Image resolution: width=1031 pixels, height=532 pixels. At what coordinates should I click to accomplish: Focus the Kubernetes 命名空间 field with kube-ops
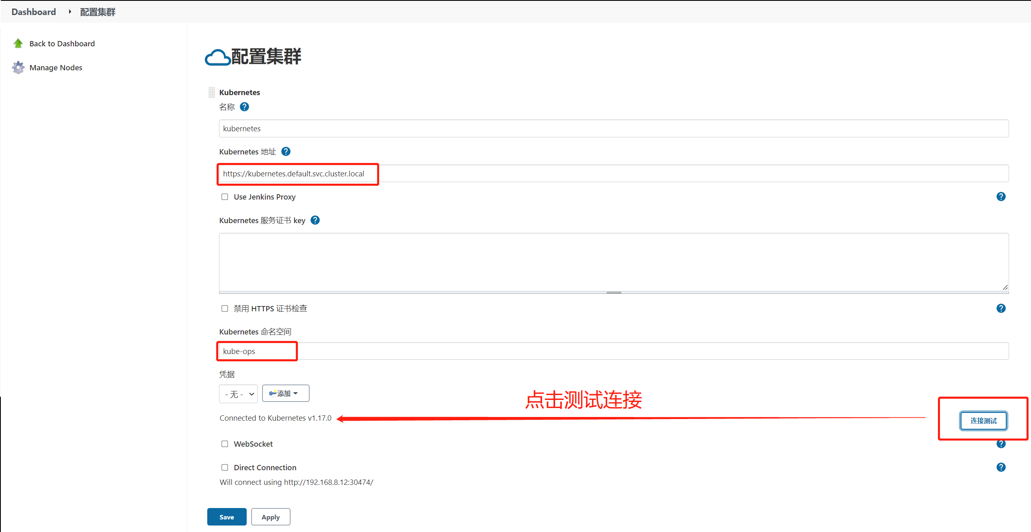tap(614, 351)
